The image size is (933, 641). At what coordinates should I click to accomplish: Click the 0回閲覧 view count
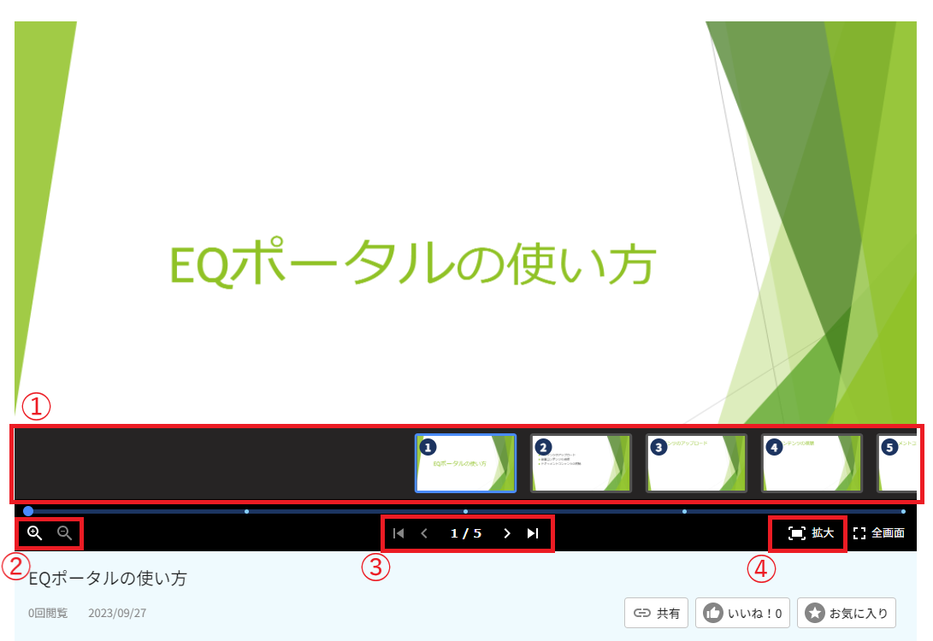[48, 613]
